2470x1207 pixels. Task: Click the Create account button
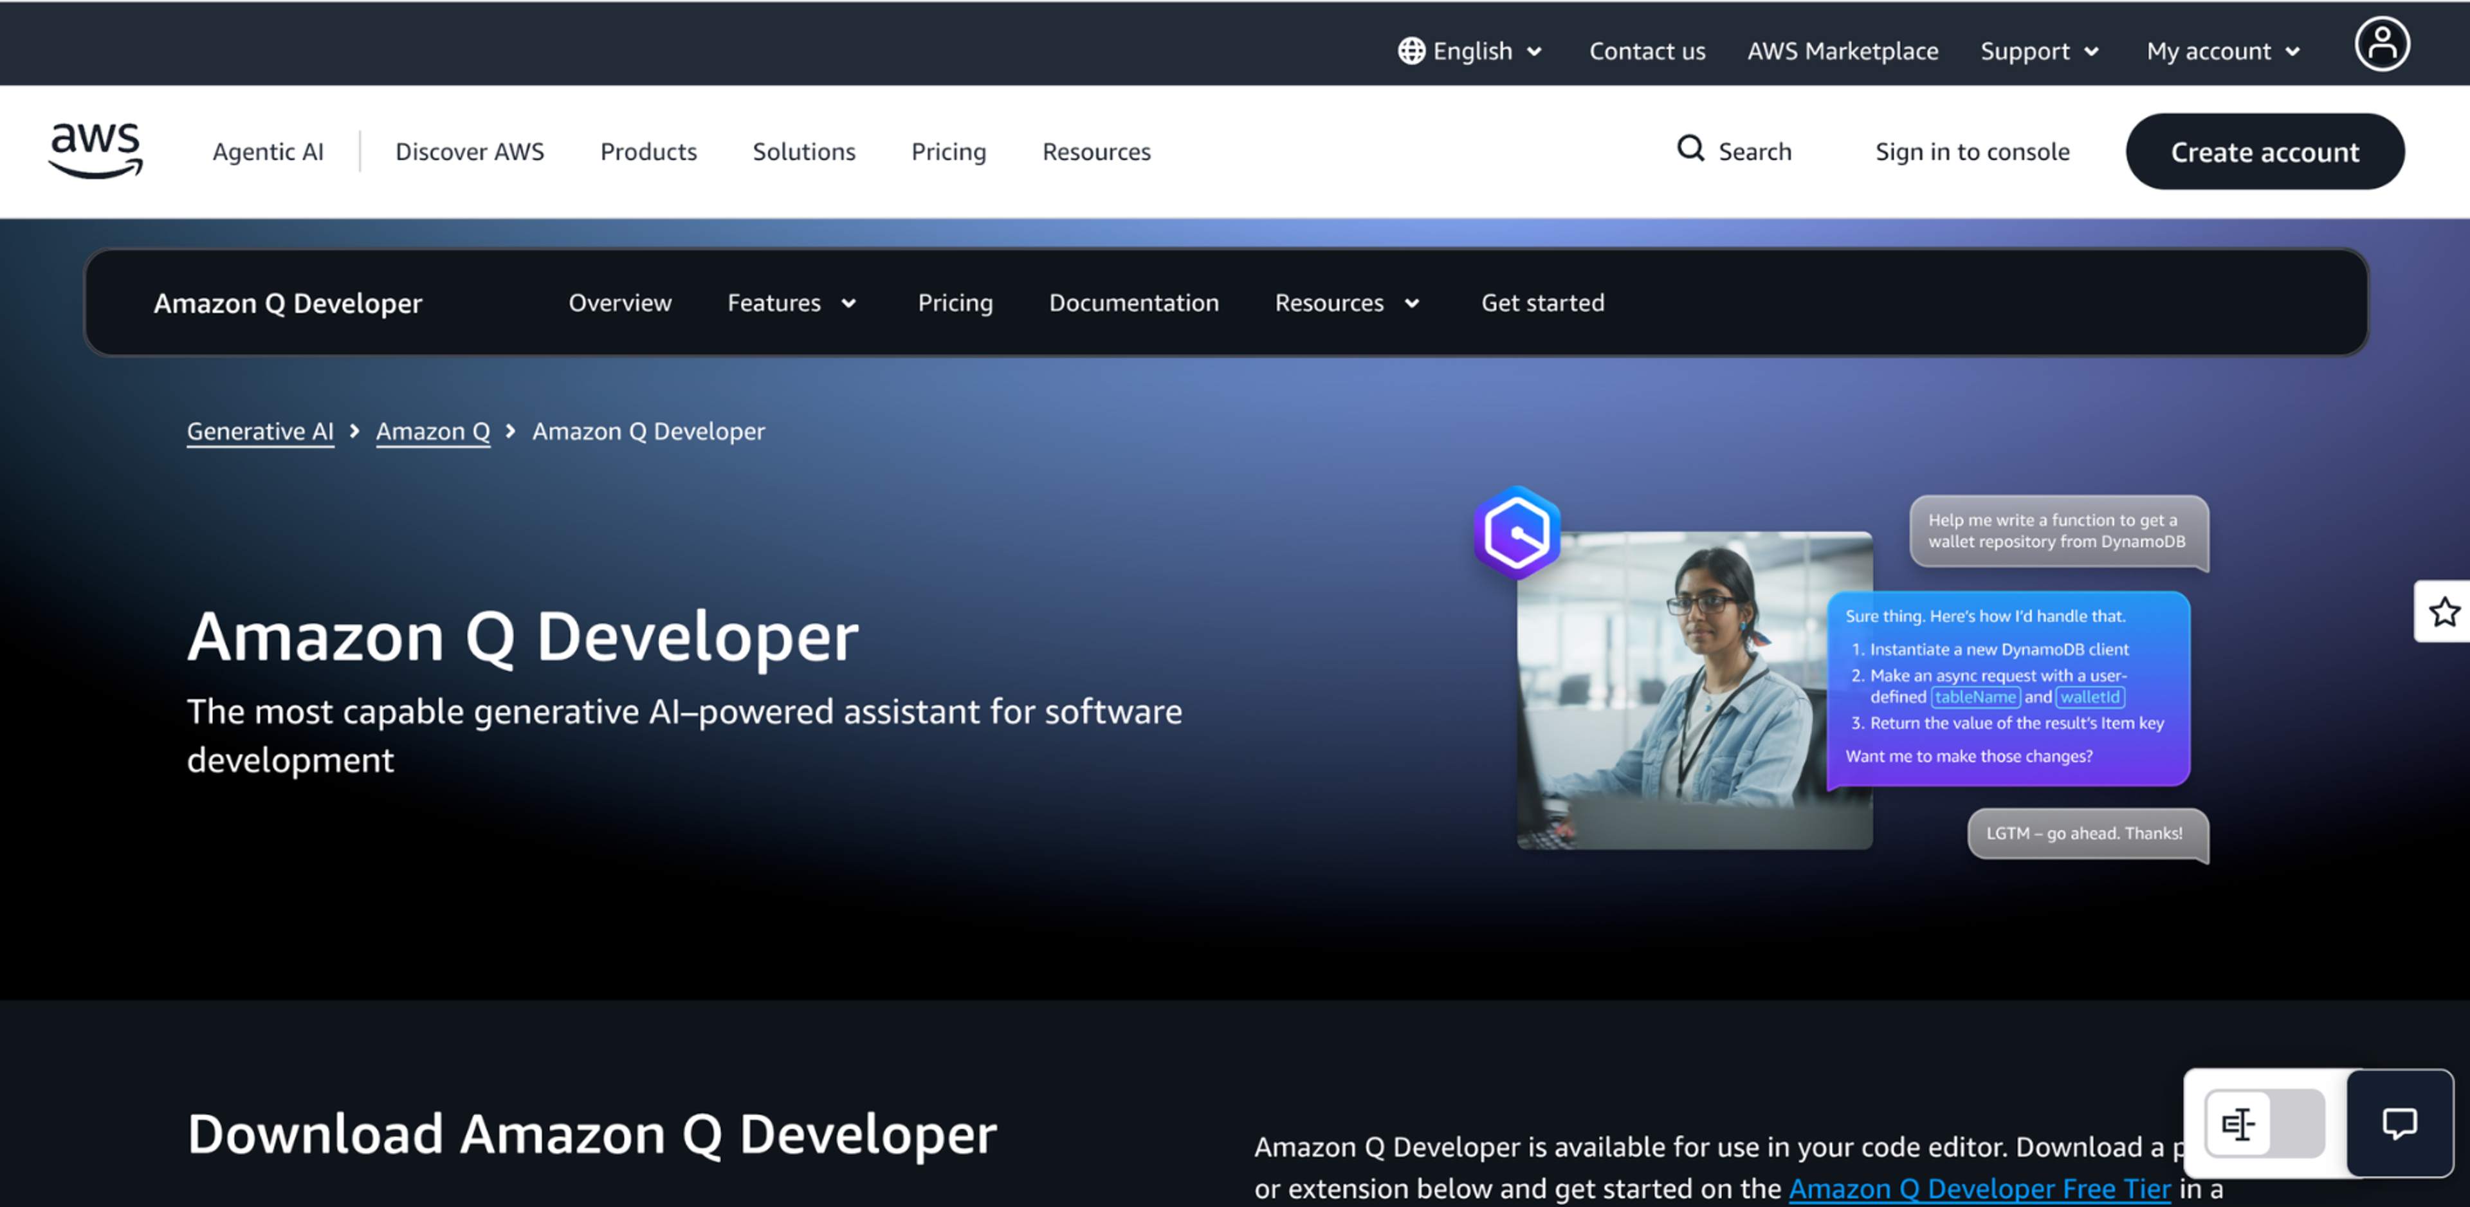2264,152
